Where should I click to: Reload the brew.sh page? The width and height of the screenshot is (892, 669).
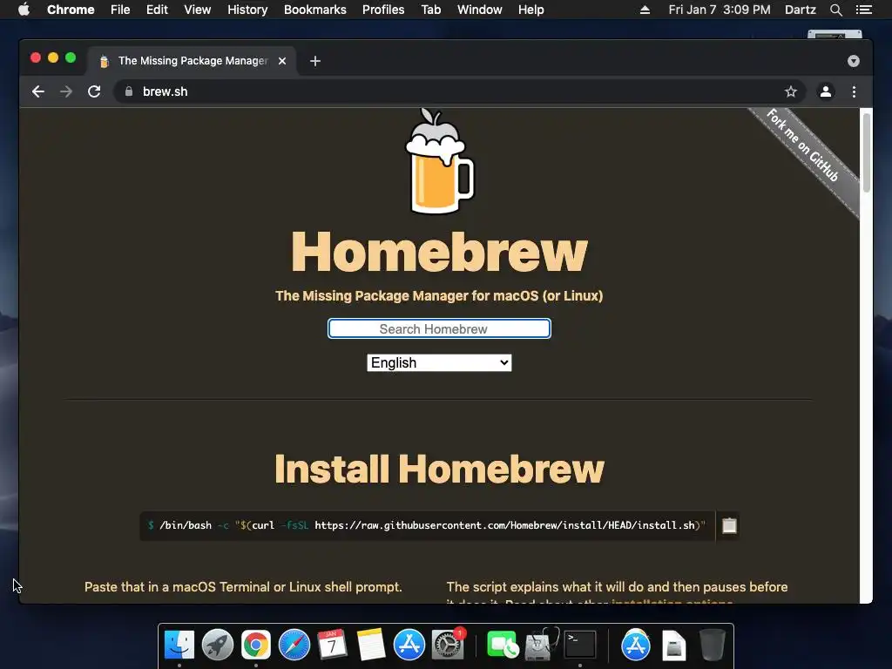tap(94, 91)
